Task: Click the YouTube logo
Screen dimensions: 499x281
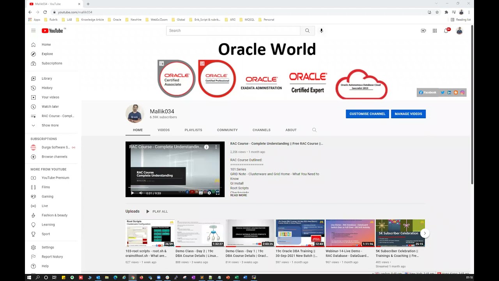Action: (x=52, y=30)
